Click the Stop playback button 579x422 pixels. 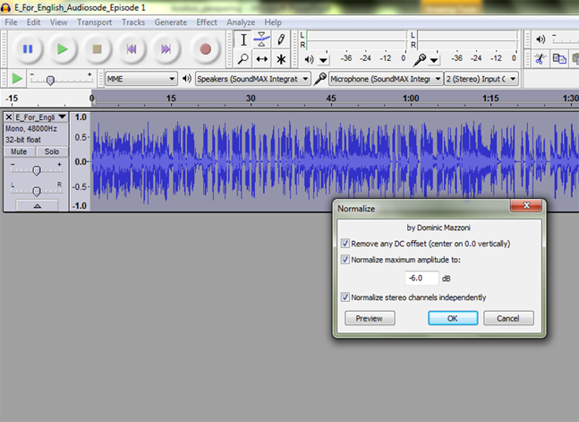(98, 48)
